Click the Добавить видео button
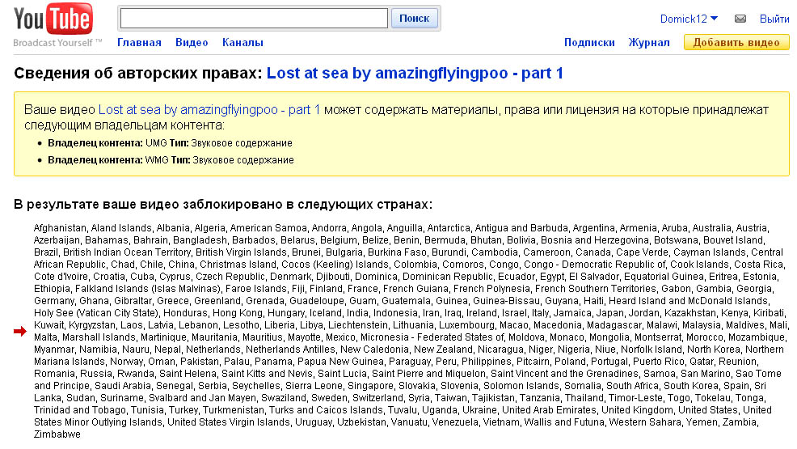The width and height of the screenshot is (797, 449). pyautogui.click(x=736, y=42)
